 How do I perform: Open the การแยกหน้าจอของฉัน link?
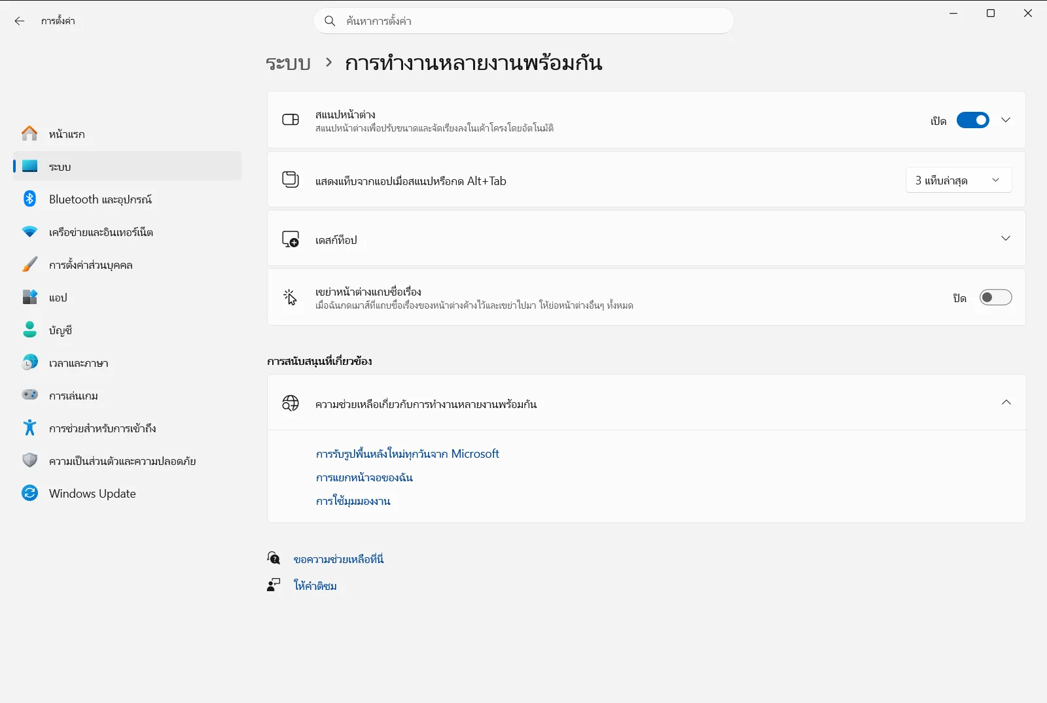364,477
